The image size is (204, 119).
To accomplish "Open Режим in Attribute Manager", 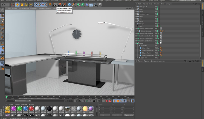I will [x=140, y=61].
